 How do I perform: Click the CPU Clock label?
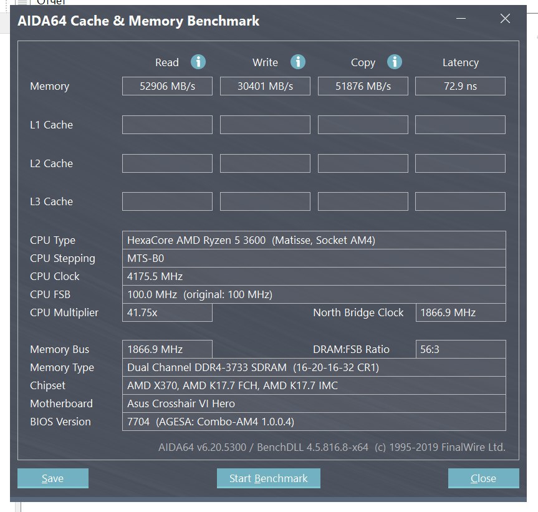coord(55,277)
